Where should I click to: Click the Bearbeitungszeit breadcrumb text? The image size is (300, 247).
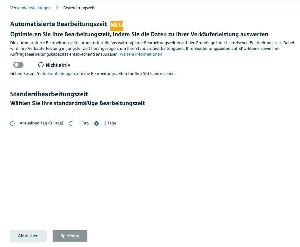click(79, 8)
